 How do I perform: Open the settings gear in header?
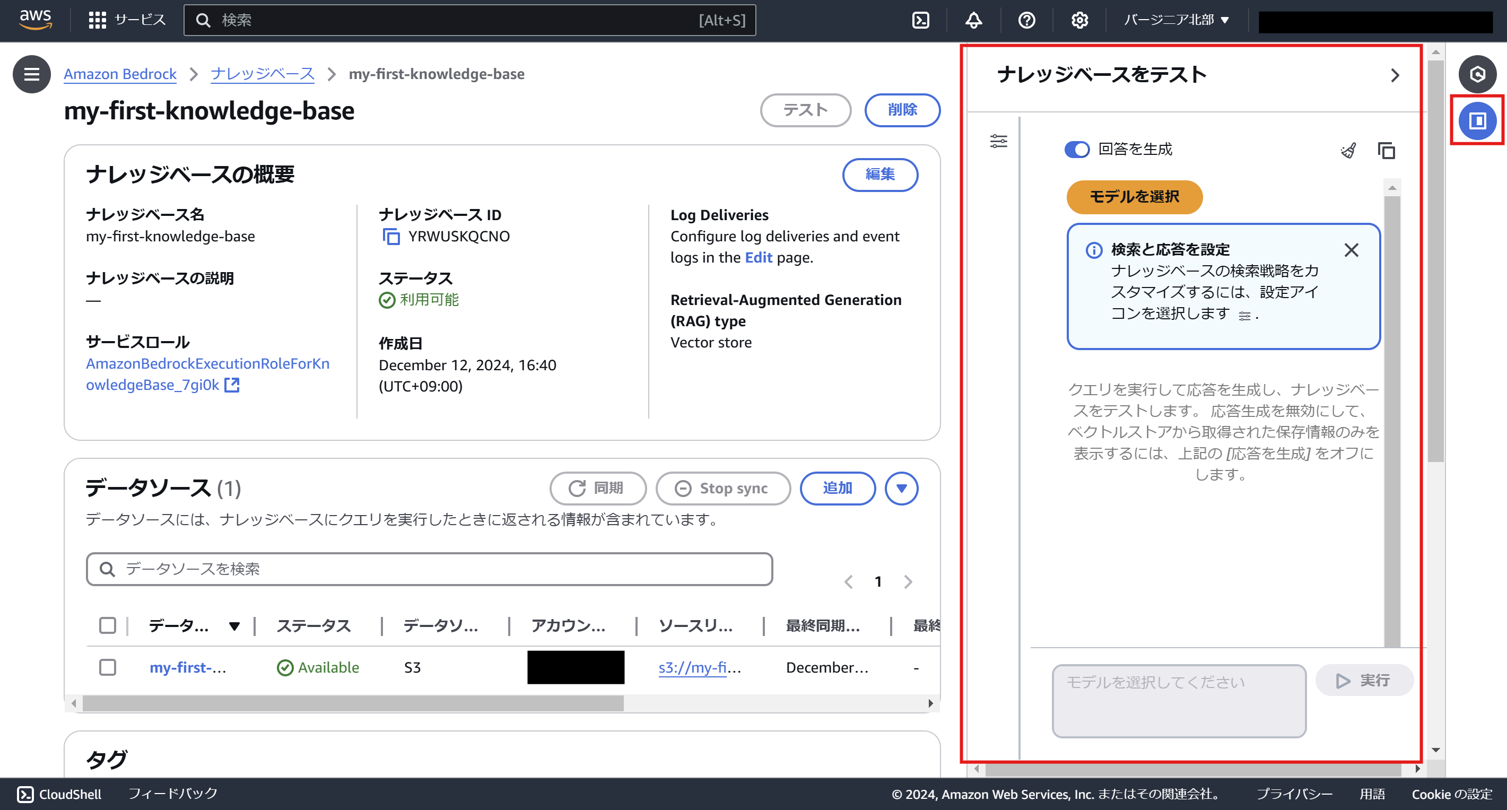click(1079, 21)
